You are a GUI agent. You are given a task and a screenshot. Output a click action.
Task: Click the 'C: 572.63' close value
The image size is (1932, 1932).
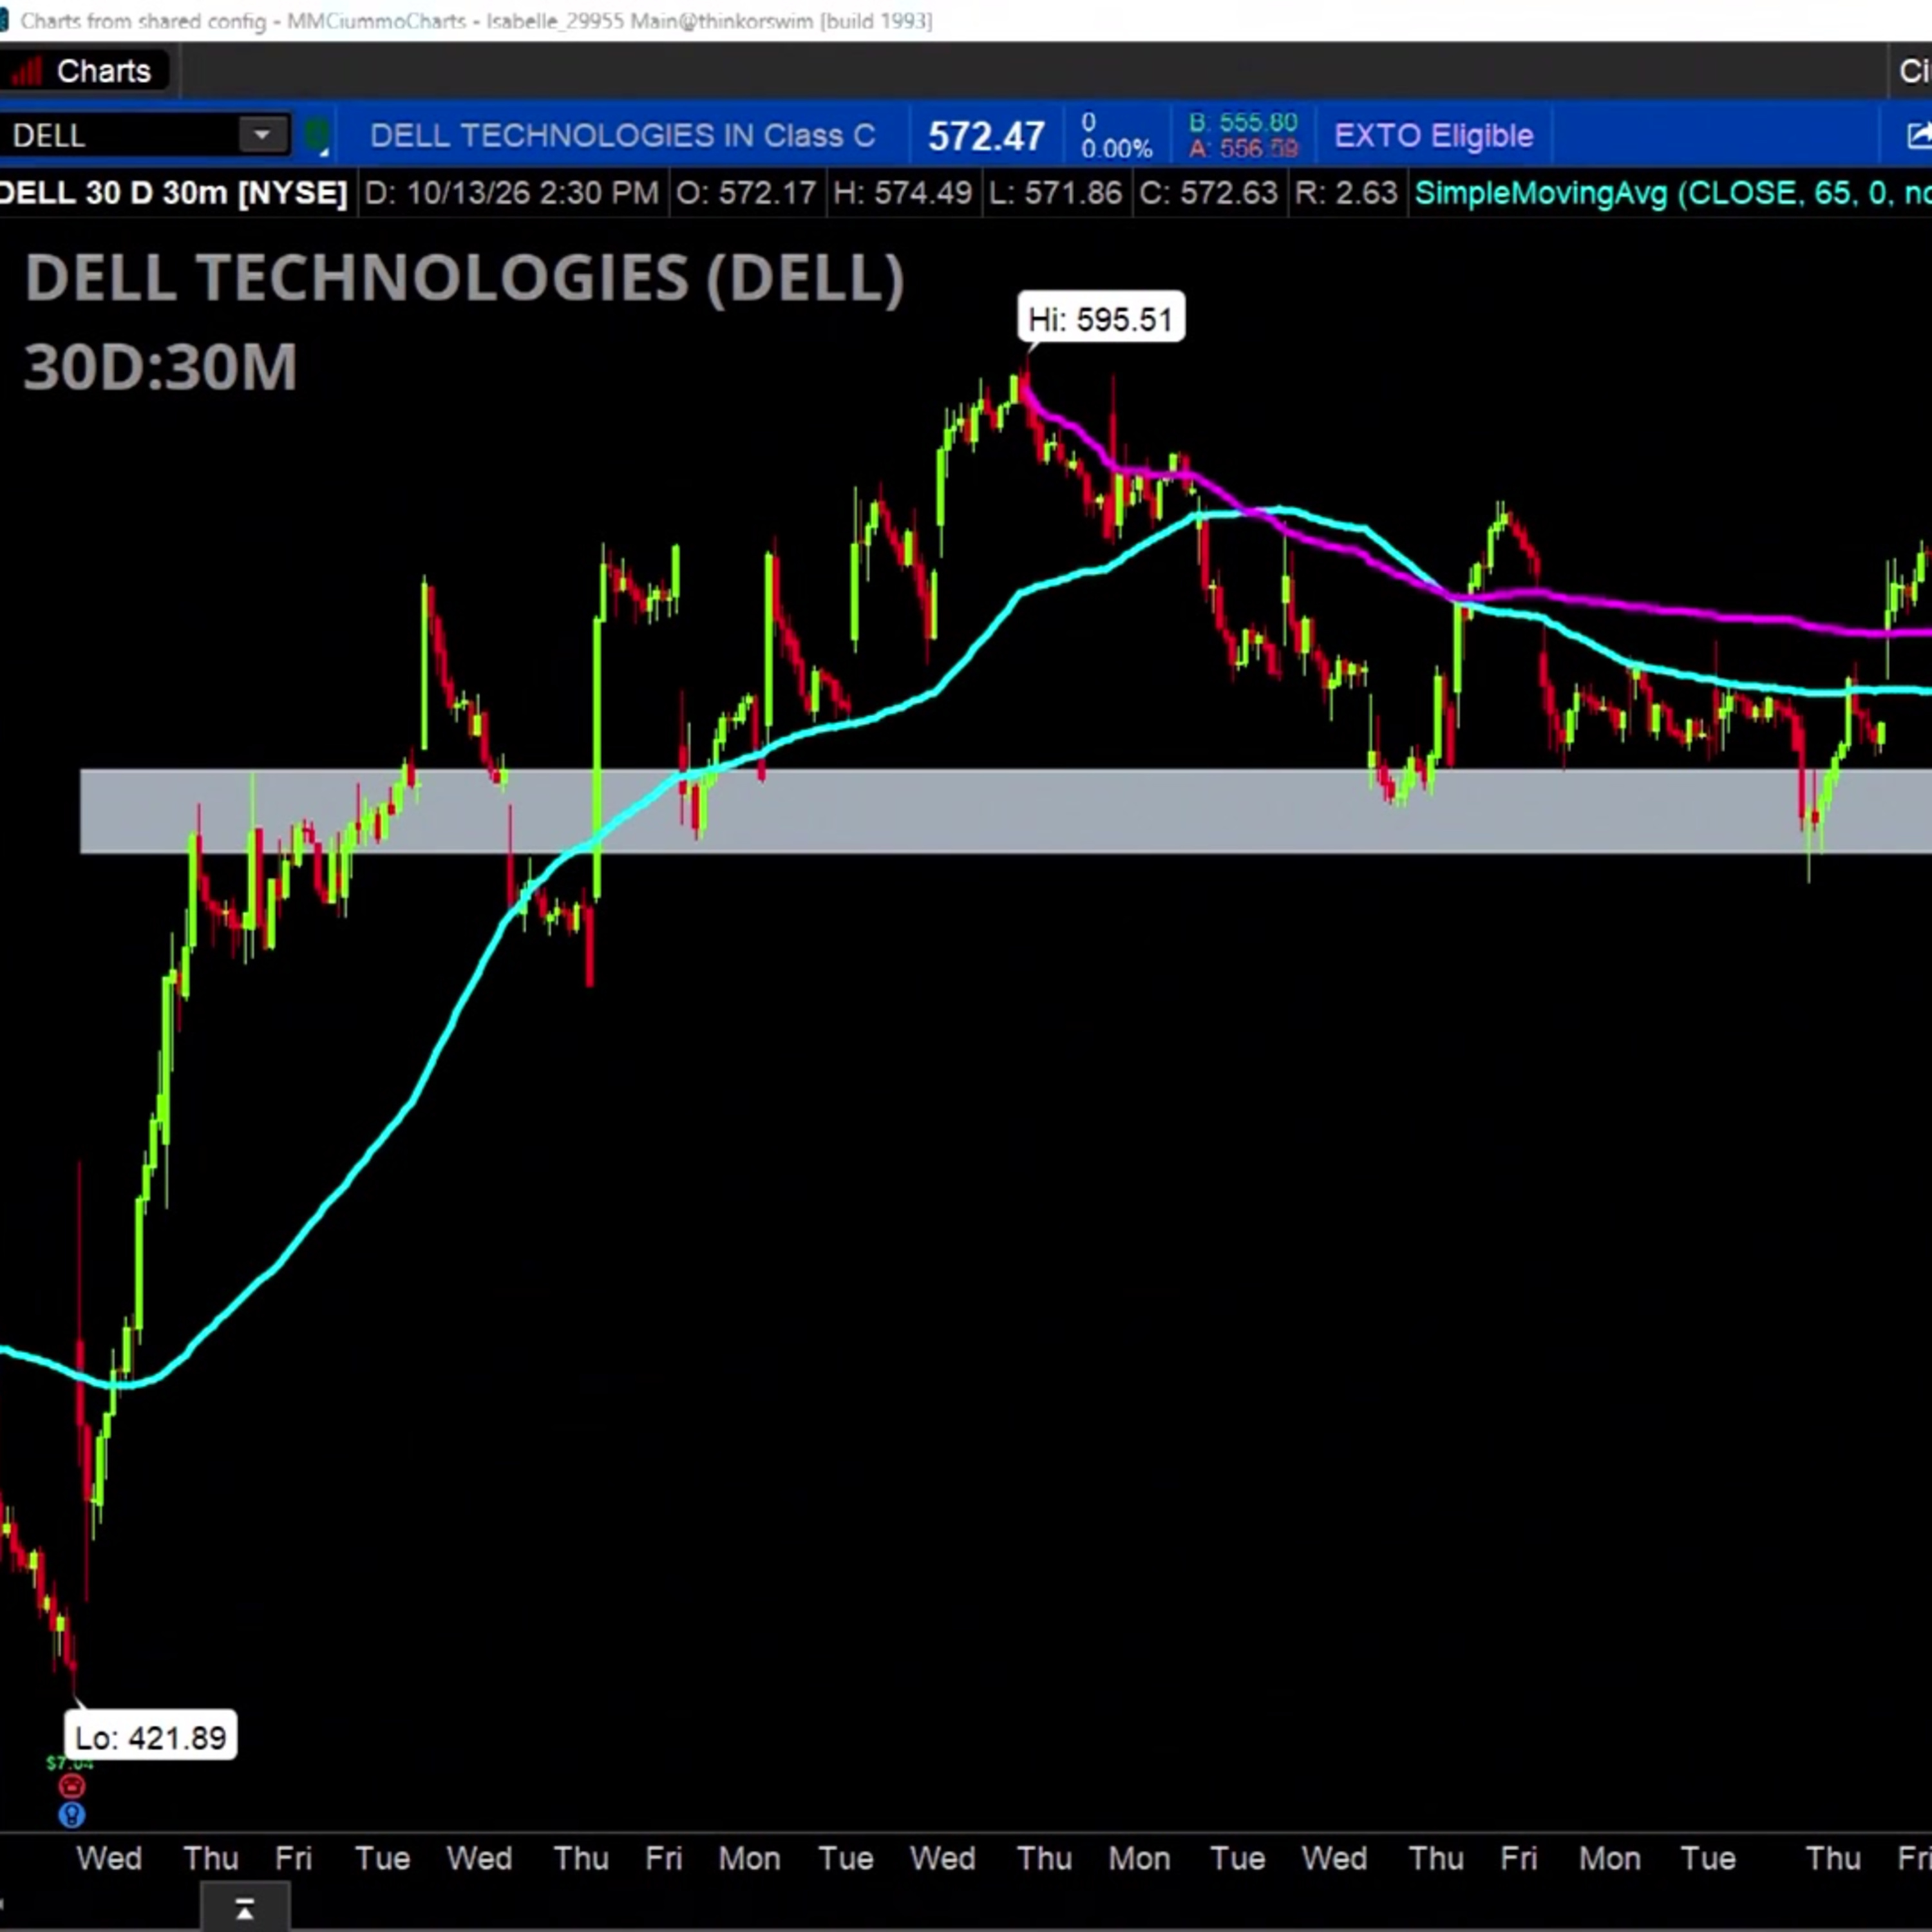pos(1208,193)
